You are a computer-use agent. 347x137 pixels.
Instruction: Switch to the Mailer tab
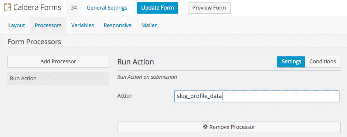click(149, 25)
